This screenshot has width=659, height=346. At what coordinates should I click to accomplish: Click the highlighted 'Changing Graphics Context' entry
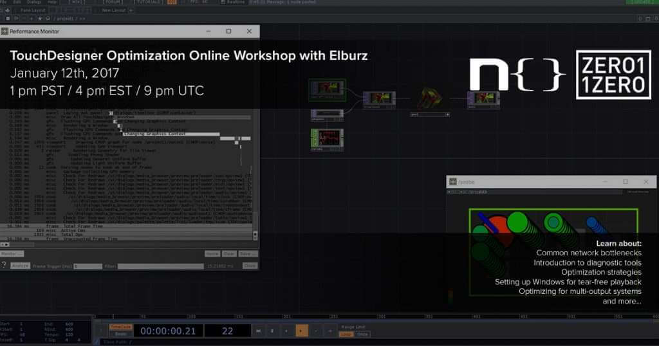point(171,134)
